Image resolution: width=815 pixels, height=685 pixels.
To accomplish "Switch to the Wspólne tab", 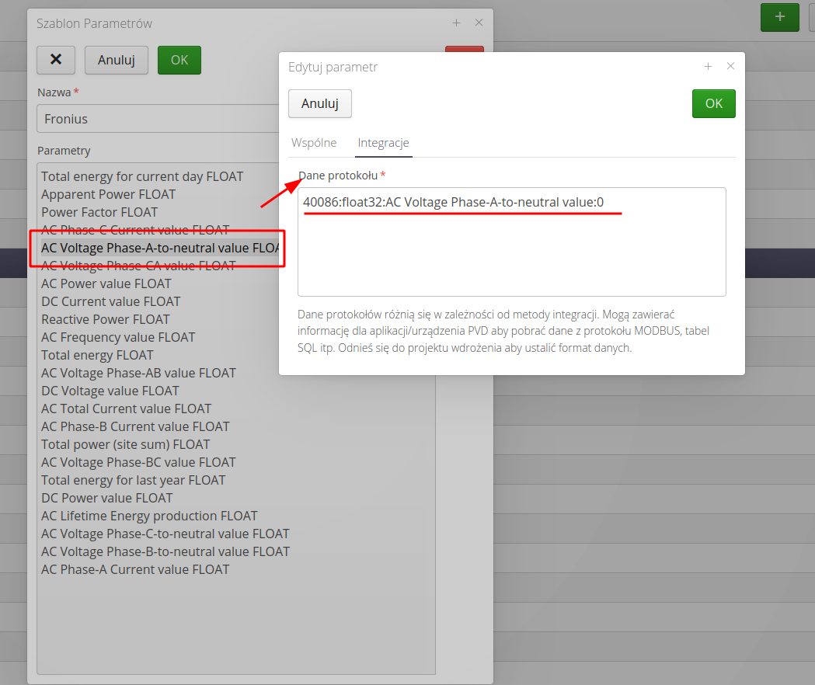I will (x=314, y=143).
